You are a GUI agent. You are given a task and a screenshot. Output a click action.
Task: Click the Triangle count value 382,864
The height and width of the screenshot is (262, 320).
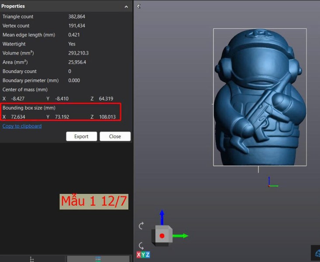(76, 17)
